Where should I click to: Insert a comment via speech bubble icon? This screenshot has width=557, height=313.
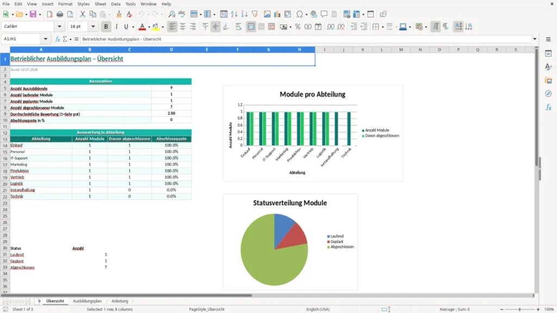(x=324, y=14)
